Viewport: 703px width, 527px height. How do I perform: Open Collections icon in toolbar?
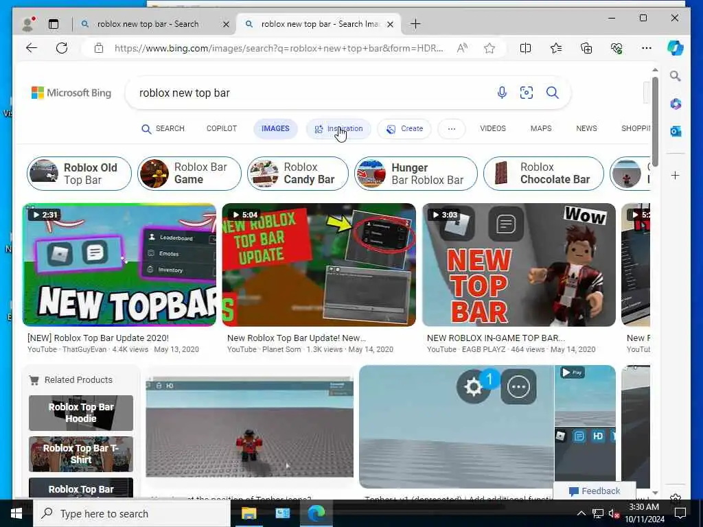click(x=586, y=48)
